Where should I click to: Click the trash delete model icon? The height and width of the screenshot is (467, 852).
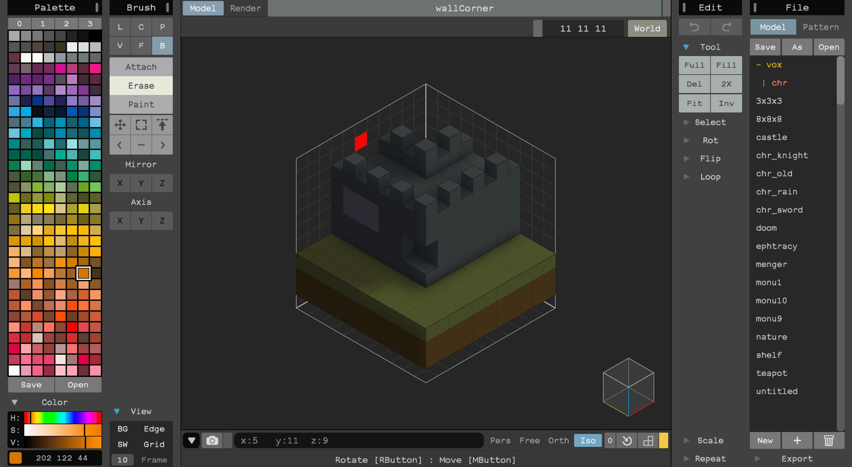(829, 440)
